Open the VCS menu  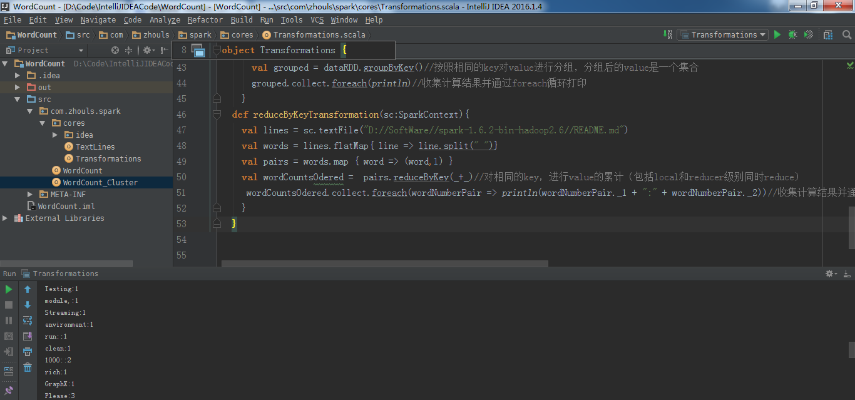tap(317, 20)
